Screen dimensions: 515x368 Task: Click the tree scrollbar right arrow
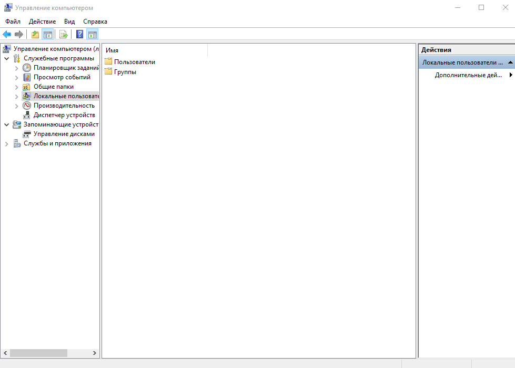tap(95, 353)
